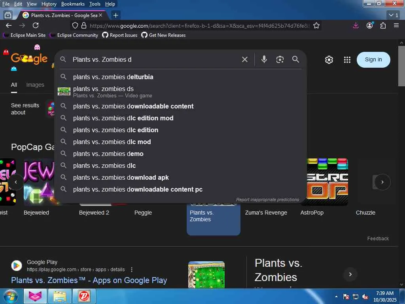Select suggestion 'plants vs. zombies dlc'
The image size is (405, 304).
[x=180, y=166]
